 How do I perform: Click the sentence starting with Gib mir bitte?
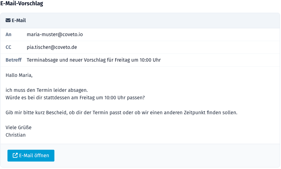coord(121,112)
